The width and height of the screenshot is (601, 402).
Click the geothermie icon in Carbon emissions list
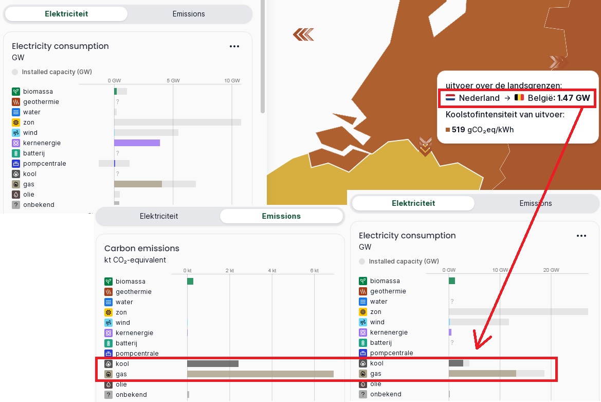click(108, 292)
